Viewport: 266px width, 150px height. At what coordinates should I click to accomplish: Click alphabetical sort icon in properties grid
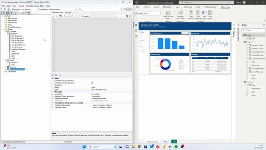tap(56, 75)
